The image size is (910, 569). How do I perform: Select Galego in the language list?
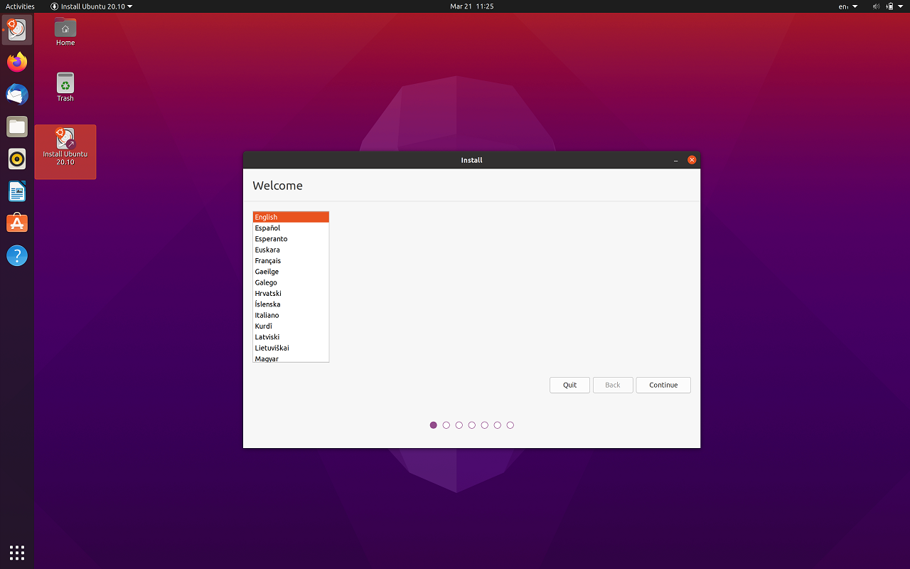[291, 282]
